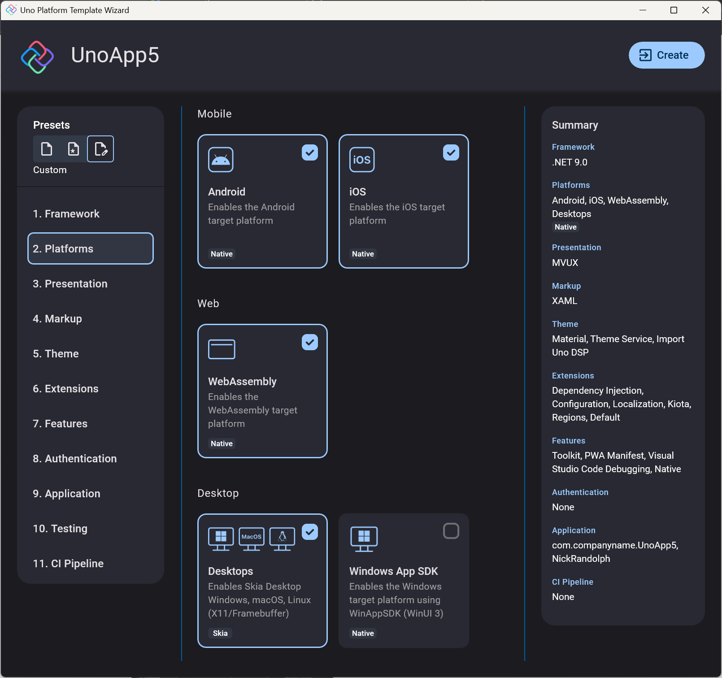Uncheck the iOS platform checkbox
Viewport: 722px width, 678px height.
pyautogui.click(x=451, y=152)
